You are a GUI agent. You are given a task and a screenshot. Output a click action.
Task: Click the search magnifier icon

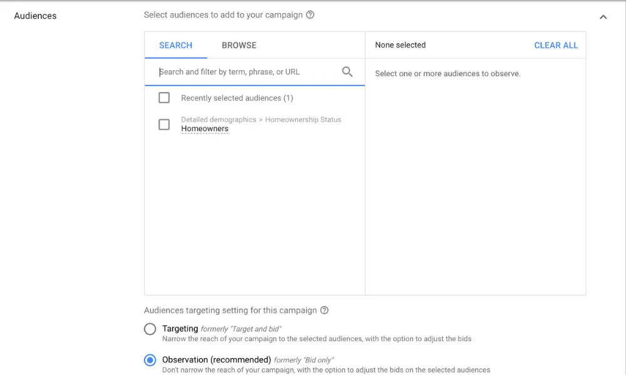click(x=347, y=72)
